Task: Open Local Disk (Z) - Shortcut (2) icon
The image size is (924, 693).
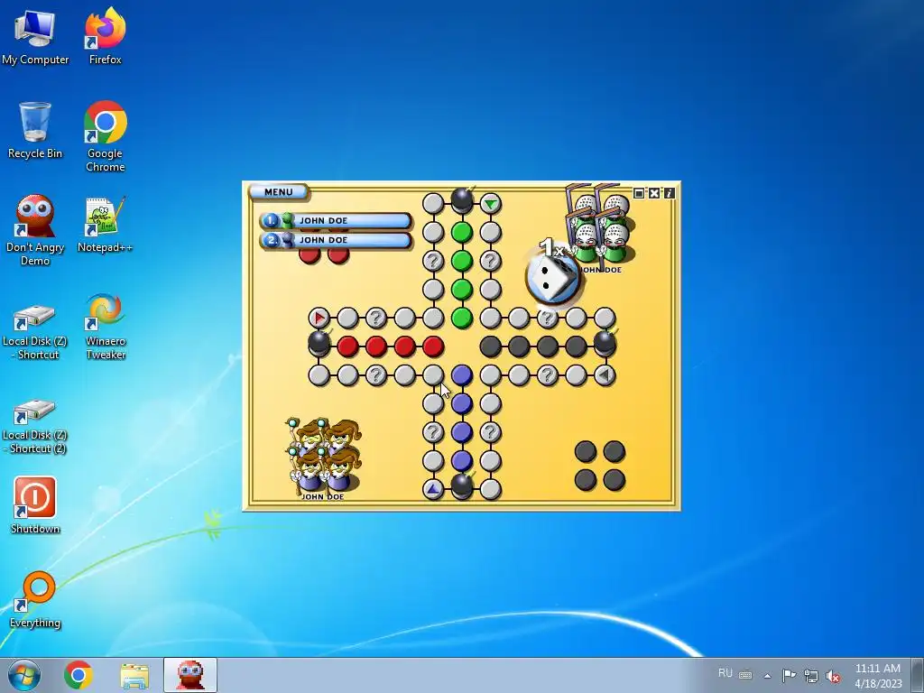Action: coord(35,426)
